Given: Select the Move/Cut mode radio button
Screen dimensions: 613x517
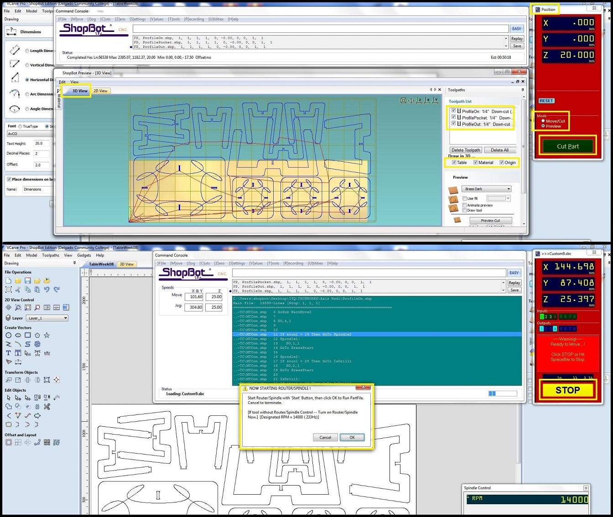Looking at the screenshot, I should (543, 121).
